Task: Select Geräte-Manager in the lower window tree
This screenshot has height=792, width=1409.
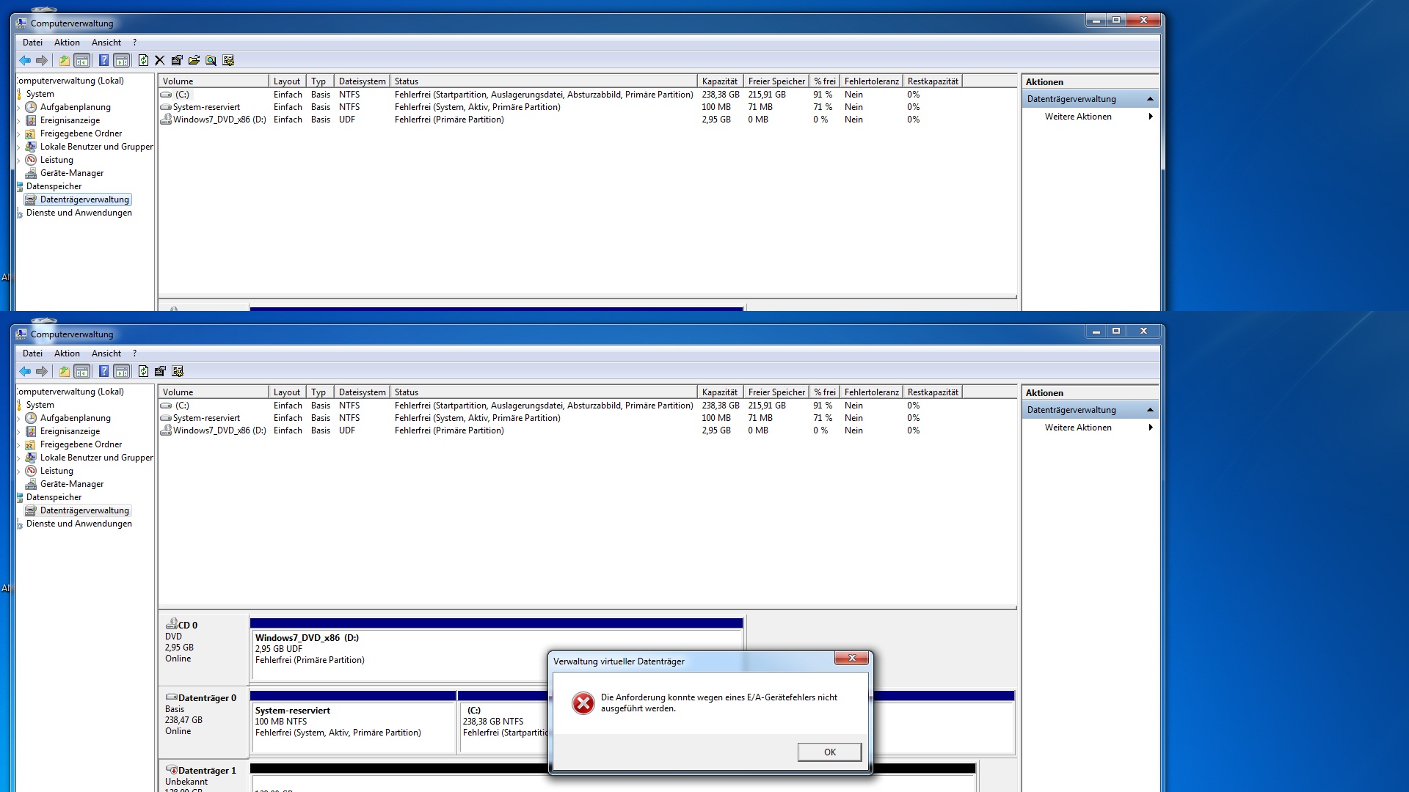Action: coord(72,484)
